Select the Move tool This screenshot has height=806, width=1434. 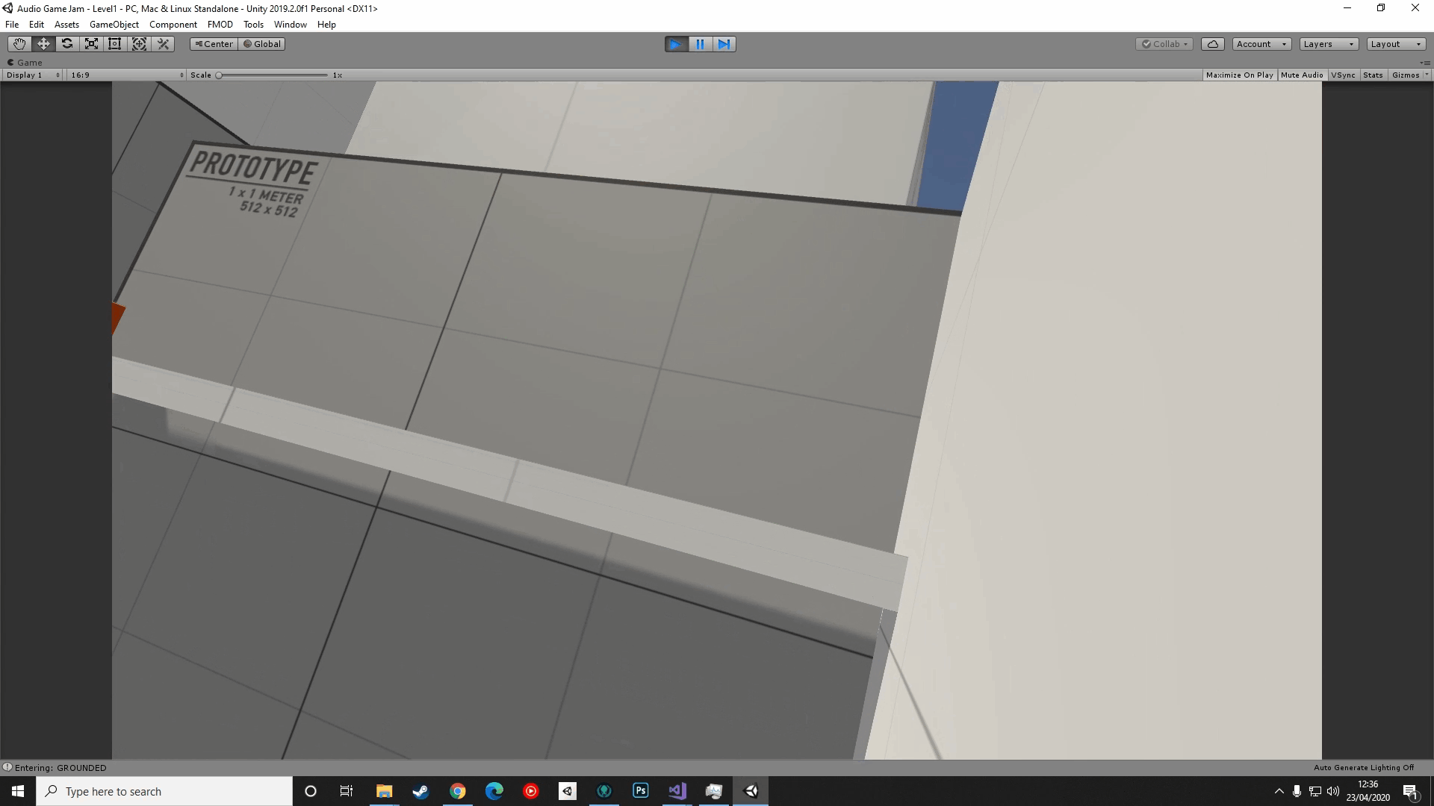(x=43, y=44)
